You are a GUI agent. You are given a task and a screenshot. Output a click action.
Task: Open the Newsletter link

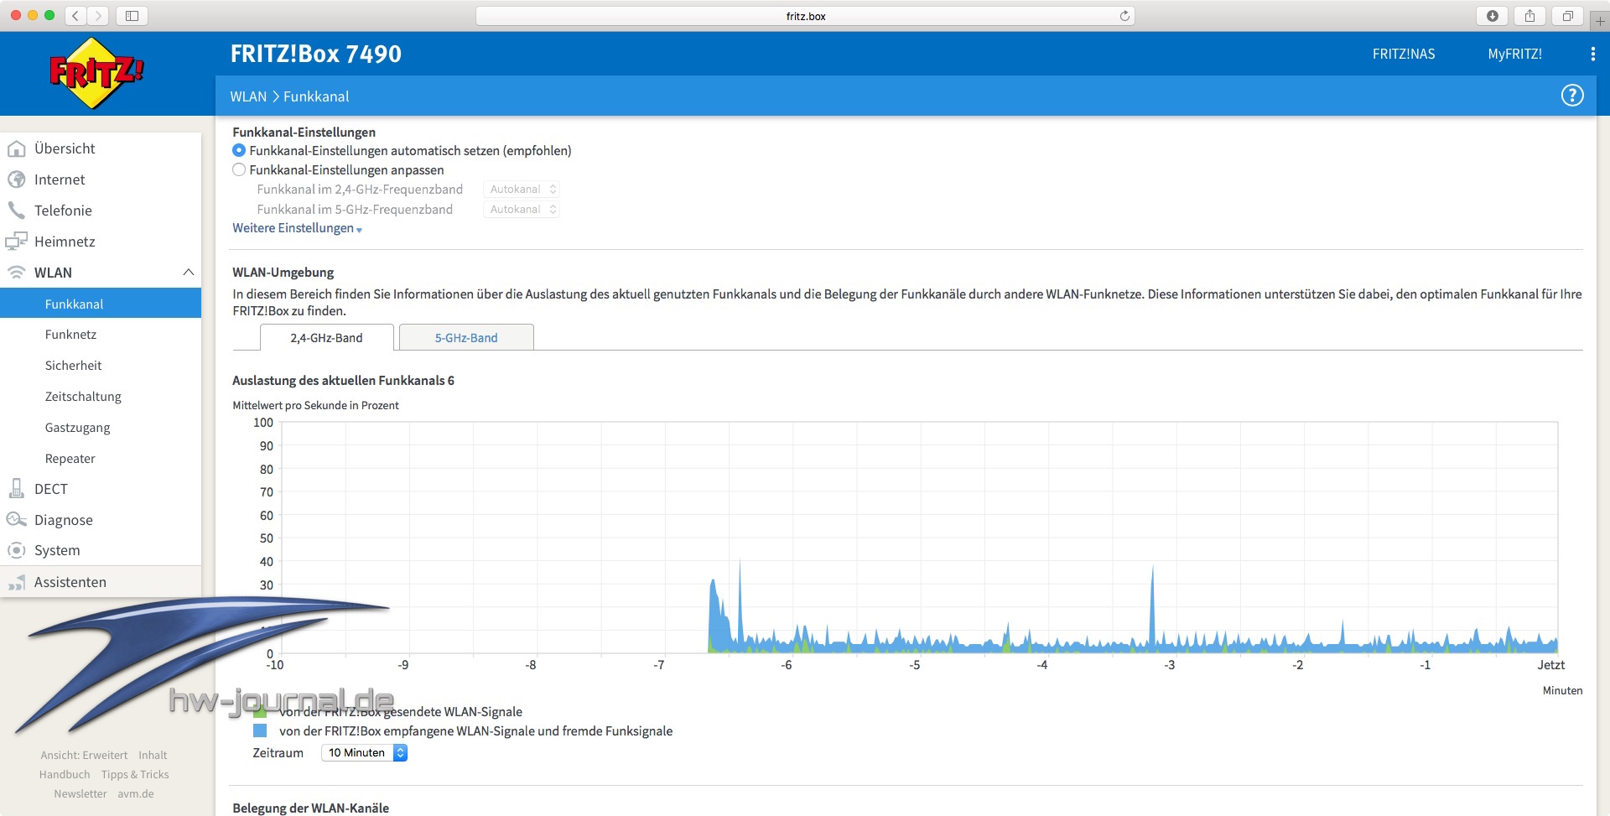point(80,794)
